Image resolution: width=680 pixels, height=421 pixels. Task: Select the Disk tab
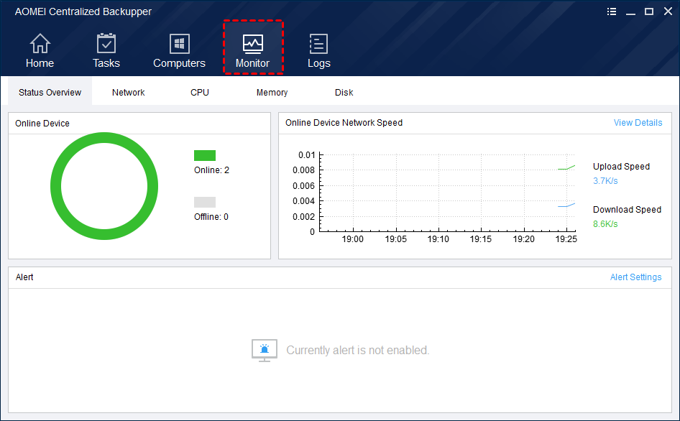point(344,93)
